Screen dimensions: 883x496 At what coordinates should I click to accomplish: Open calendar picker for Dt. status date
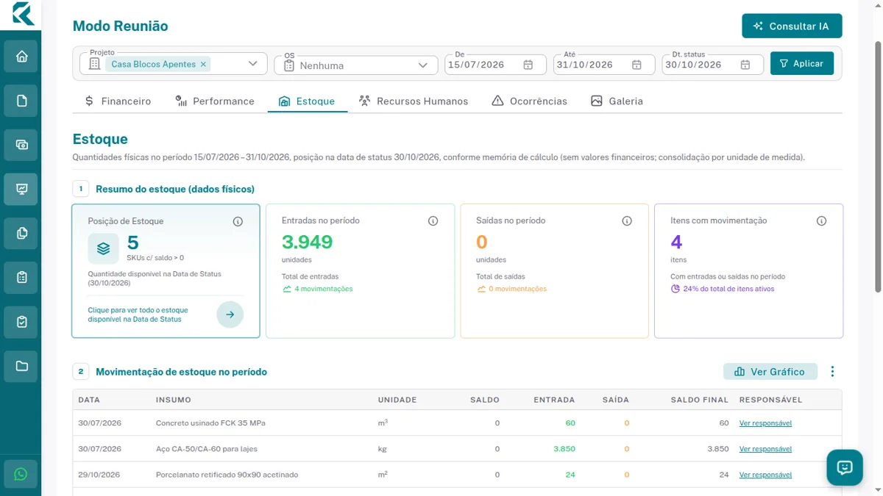(x=745, y=65)
